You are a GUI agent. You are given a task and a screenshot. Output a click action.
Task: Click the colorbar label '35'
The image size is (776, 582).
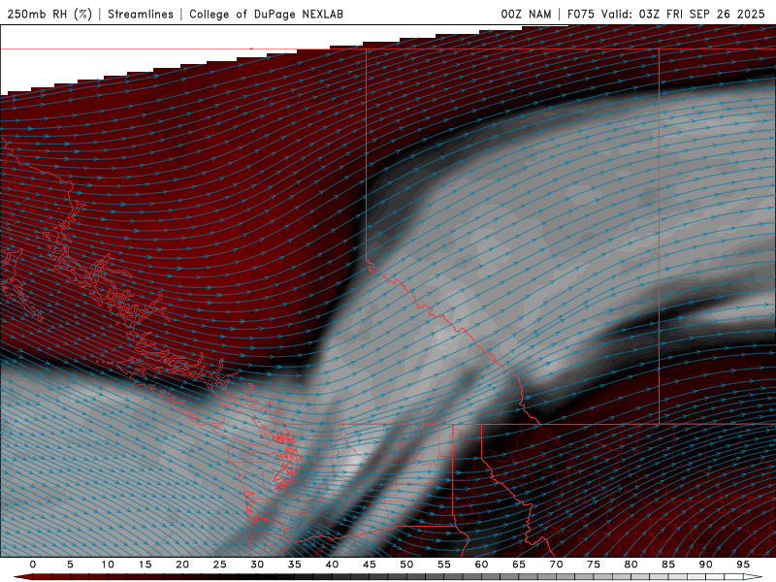pos(295,565)
